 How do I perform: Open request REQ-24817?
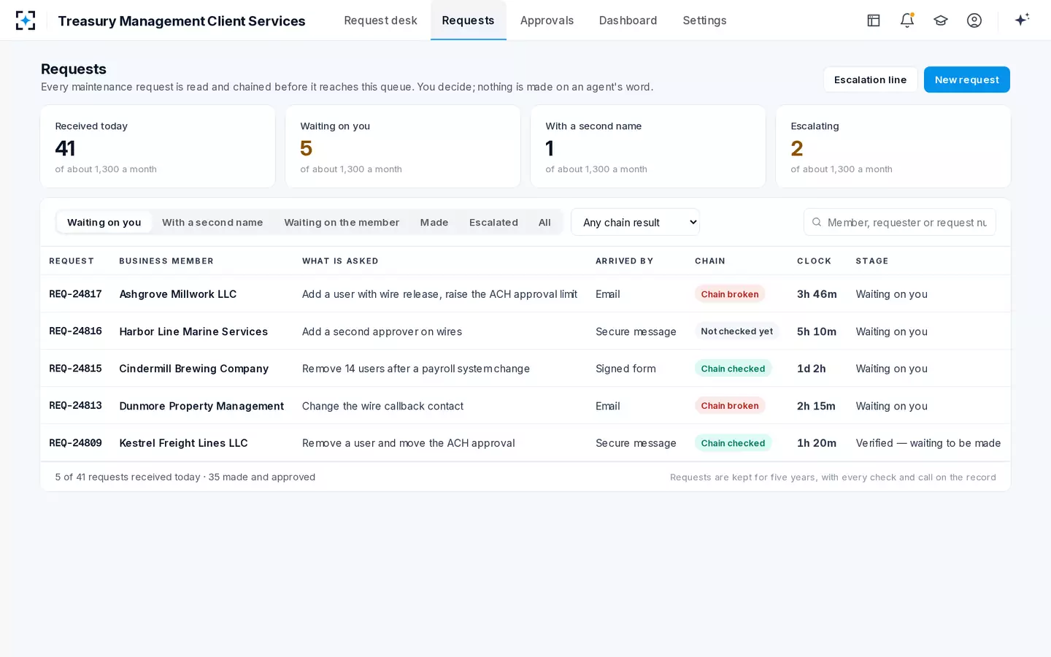75,294
